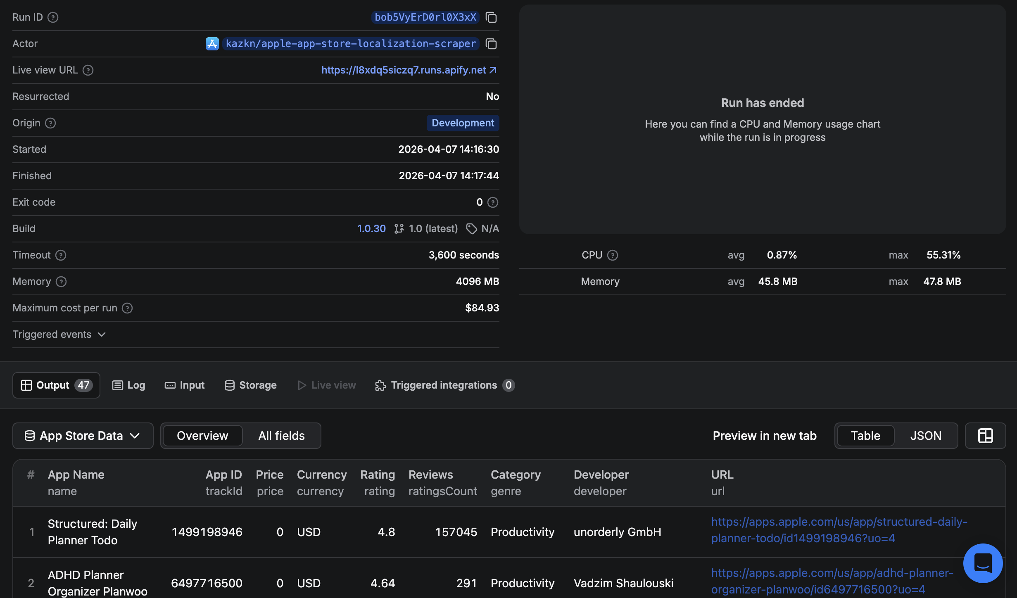Click the Finished timestamp 14:17:44
Viewport: 1017px width, 598px height.
pos(449,176)
